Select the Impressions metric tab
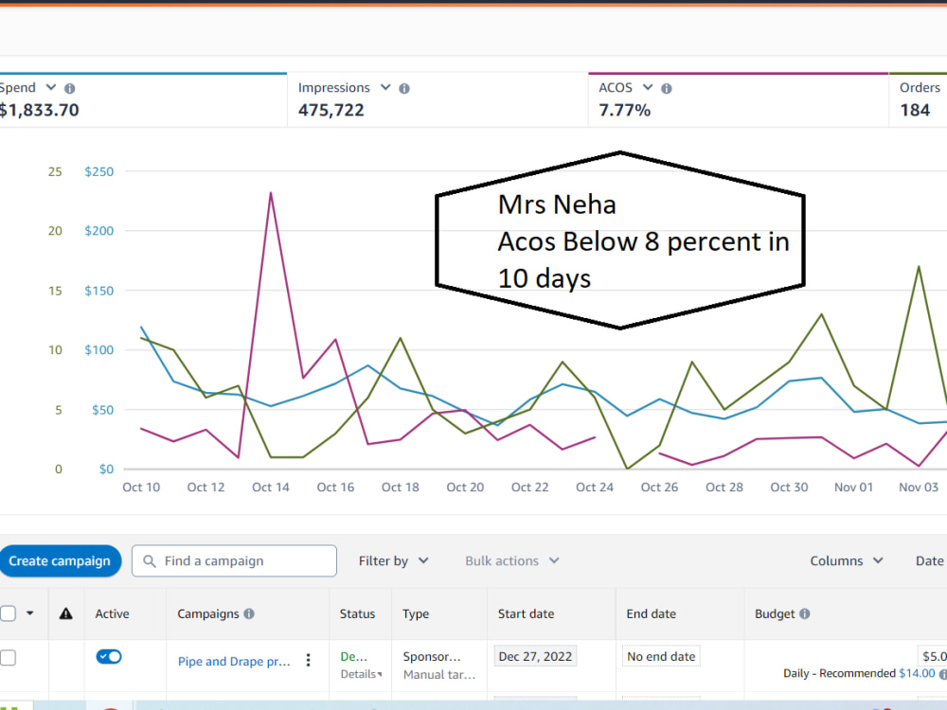Viewport: 947px width, 710px height. click(438, 99)
